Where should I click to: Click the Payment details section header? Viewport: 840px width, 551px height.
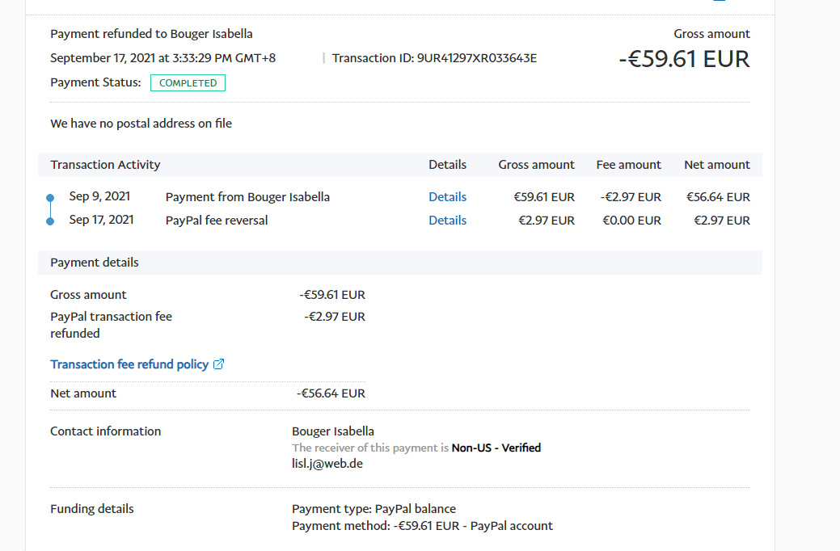point(95,263)
